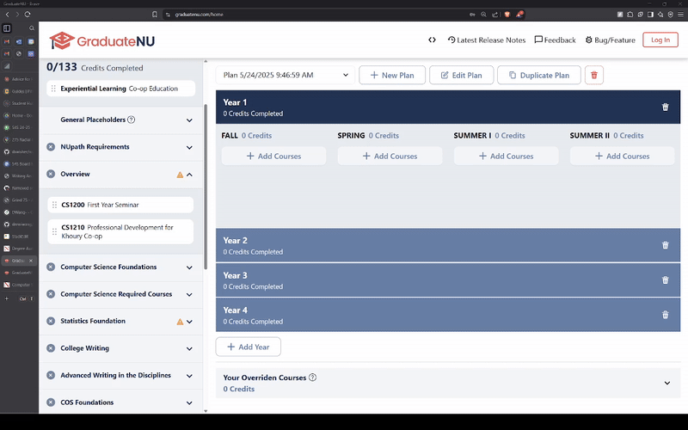Screen dimensions: 688x430
Task: Click the help icon next to Overriden Courses
Action: pyautogui.click(x=312, y=378)
